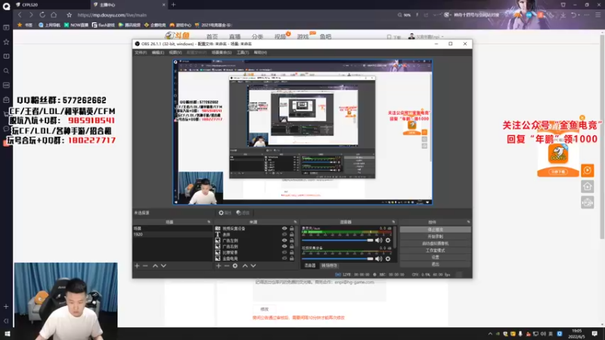The image size is (605, 340).
Task: Click microphone icon in system tray
Action: point(520,334)
